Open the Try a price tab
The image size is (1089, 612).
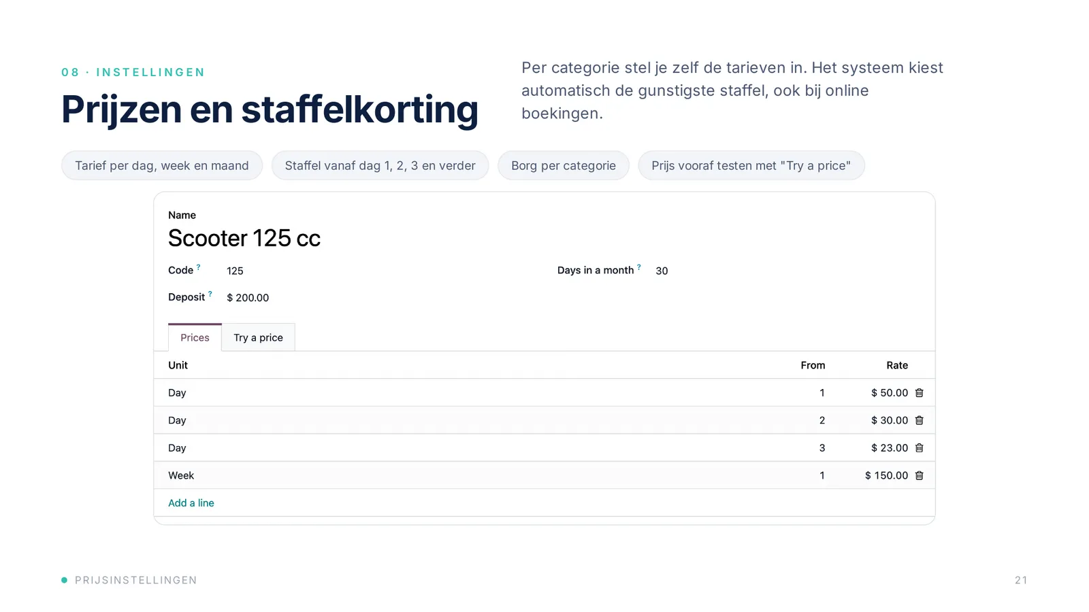point(258,337)
